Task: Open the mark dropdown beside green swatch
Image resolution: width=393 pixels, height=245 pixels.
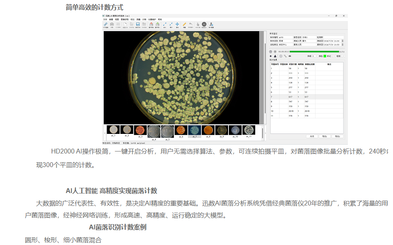Action: (333, 56)
